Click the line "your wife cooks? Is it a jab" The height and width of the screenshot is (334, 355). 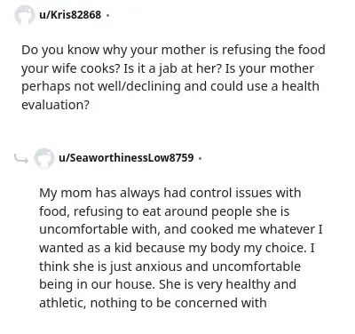click(168, 68)
